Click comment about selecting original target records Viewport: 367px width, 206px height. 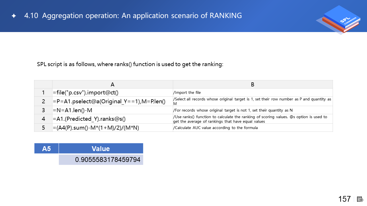253,101
